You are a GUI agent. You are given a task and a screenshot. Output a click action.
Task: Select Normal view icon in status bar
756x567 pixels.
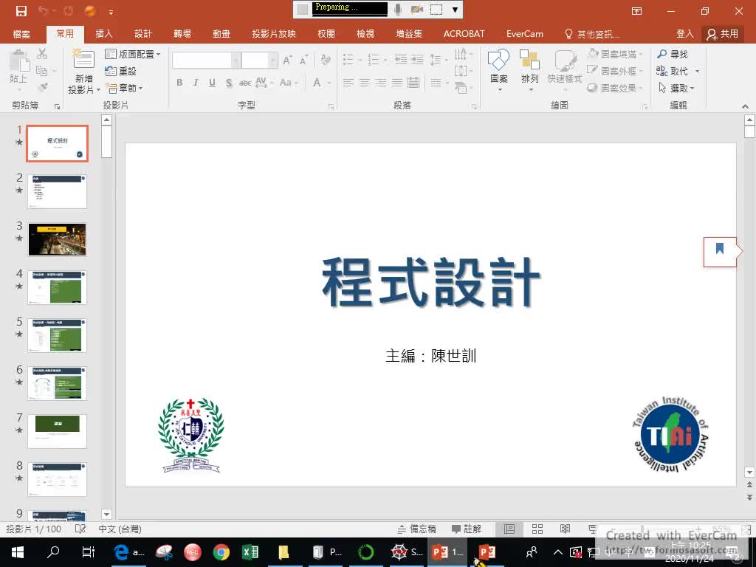[x=509, y=529]
